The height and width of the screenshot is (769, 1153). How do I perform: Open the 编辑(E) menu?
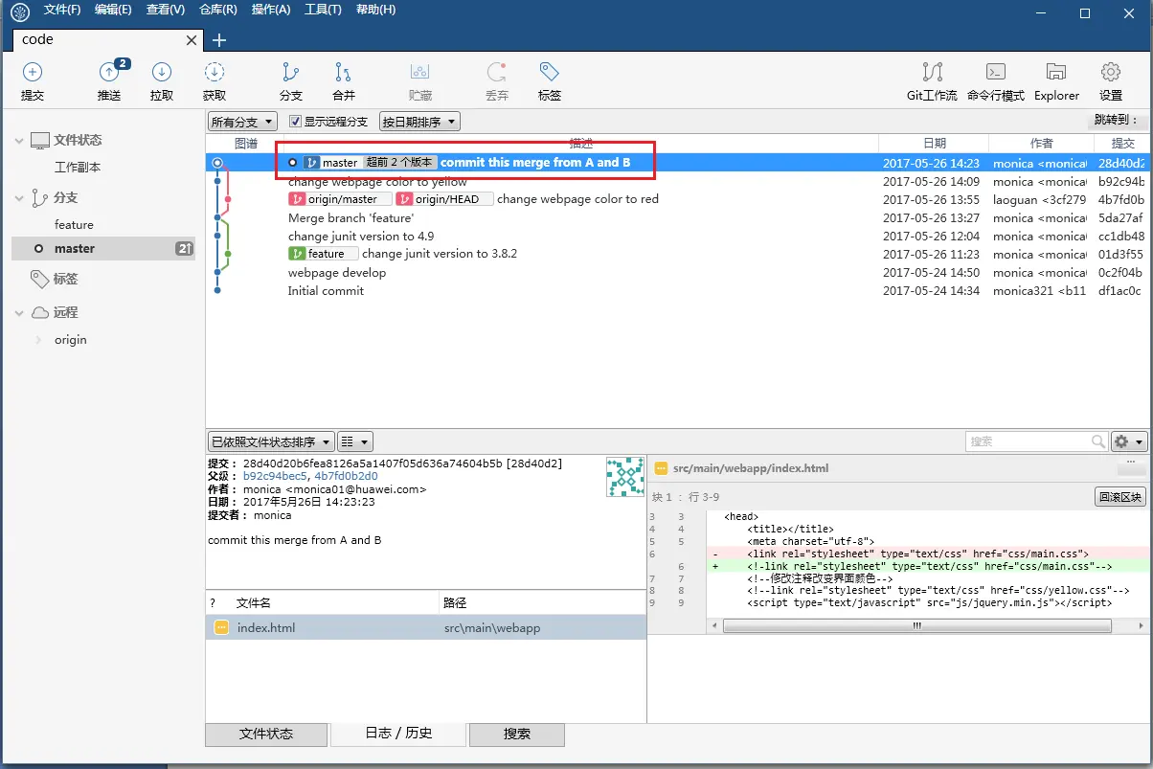(x=113, y=9)
